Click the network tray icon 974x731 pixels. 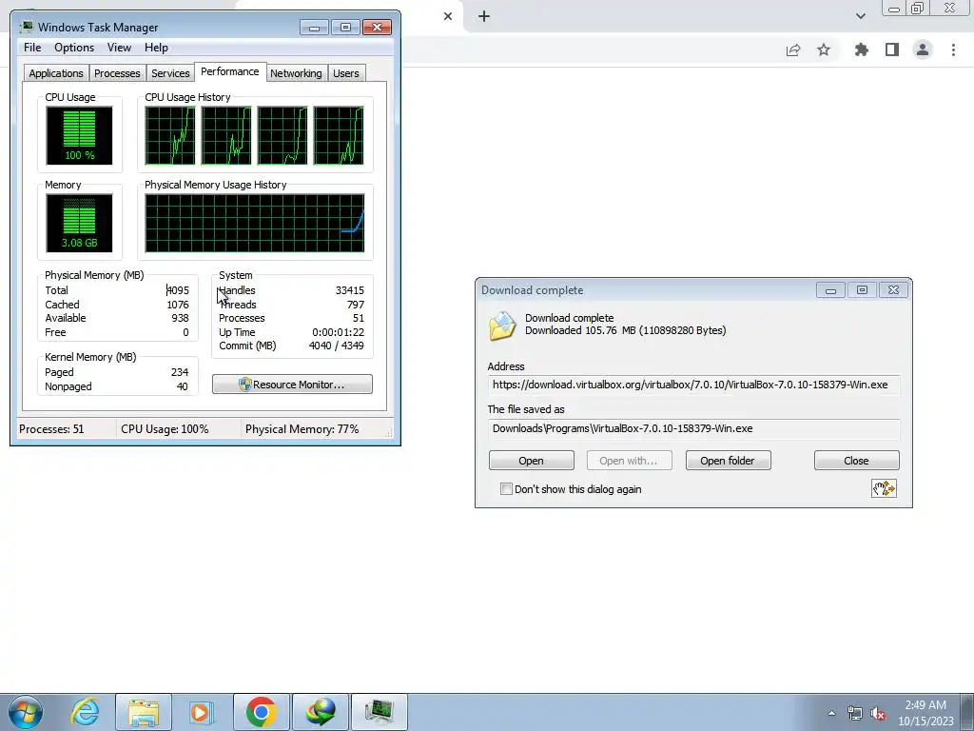point(855,714)
